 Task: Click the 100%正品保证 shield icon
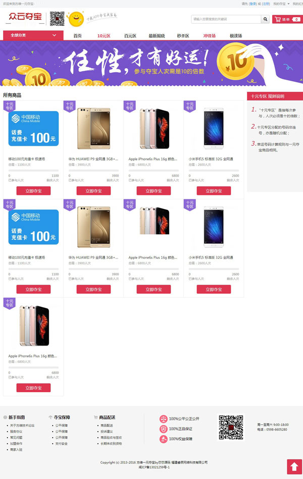pos(163,429)
